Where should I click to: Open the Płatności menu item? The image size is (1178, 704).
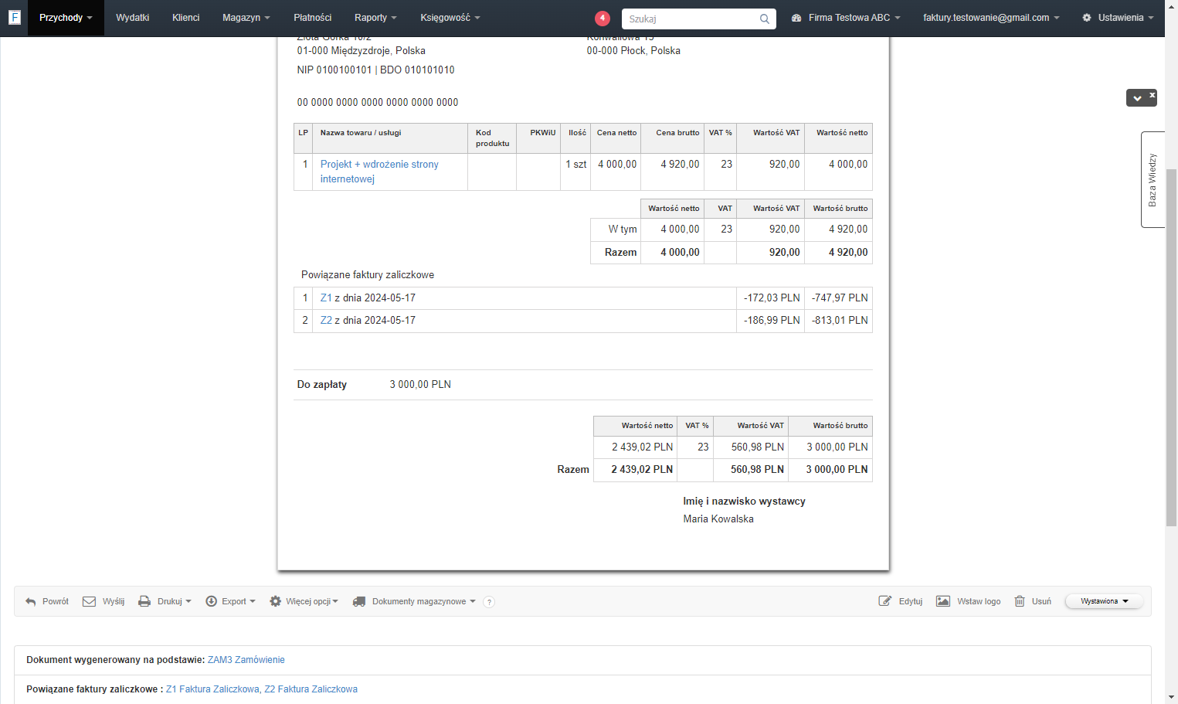(313, 18)
